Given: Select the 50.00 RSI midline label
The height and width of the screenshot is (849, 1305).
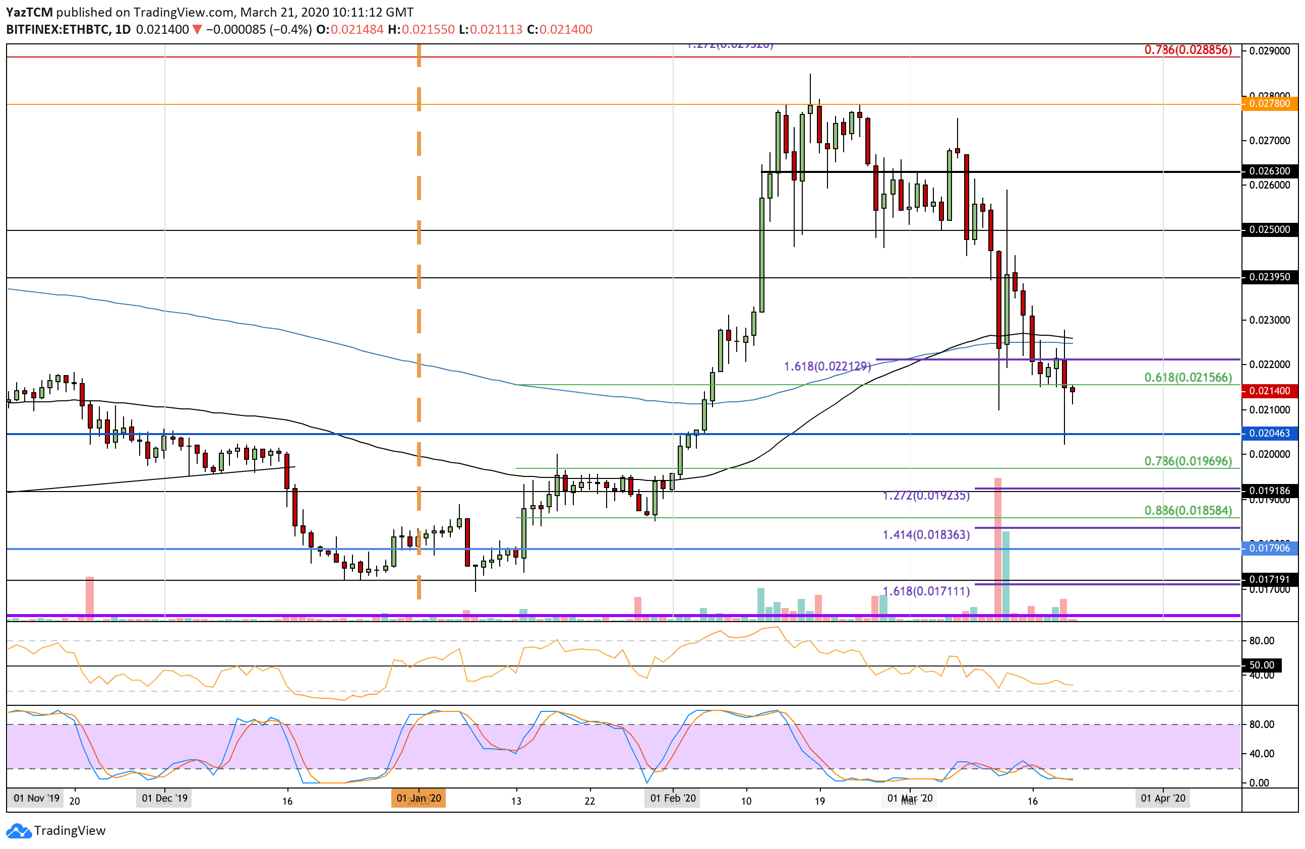Looking at the screenshot, I should pos(1262,665).
